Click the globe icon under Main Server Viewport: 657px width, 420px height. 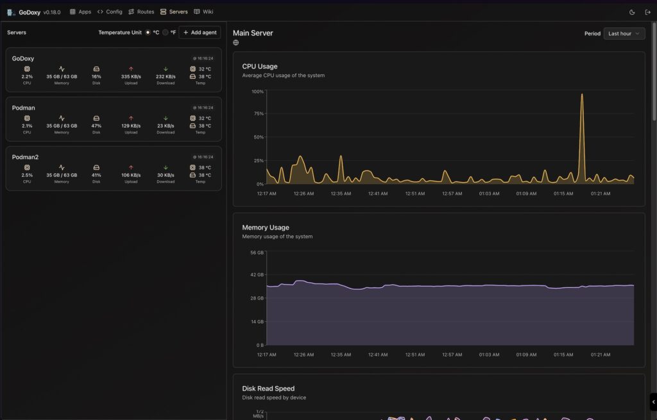point(235,42)
